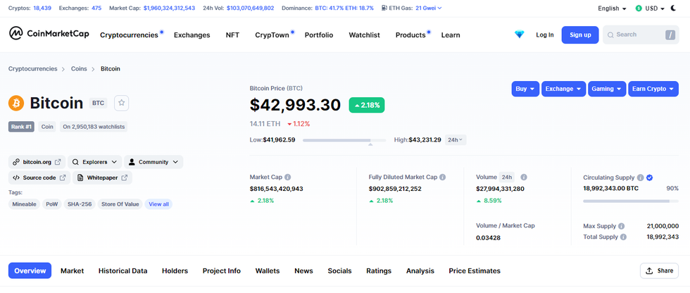The image size is (690, 293).
Task: Select the Overview tab
Action: [30, 271]
